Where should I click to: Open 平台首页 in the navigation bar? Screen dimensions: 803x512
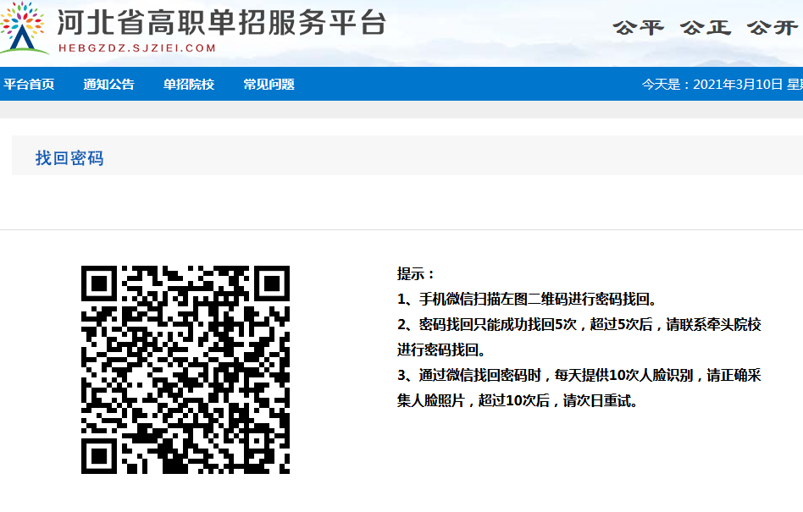[29, 85]
